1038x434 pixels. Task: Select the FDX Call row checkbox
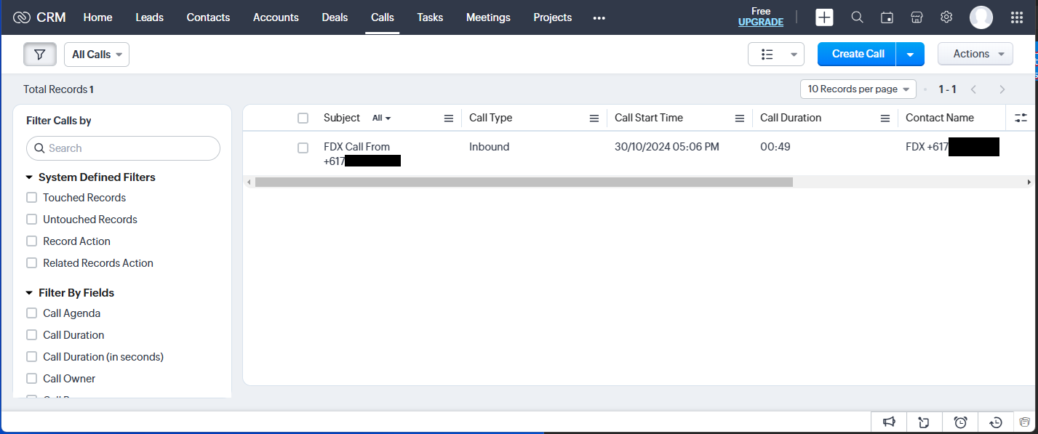point(303,148)
